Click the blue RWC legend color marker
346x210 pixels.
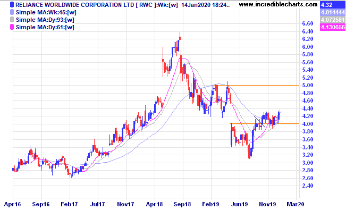point(12,5)
